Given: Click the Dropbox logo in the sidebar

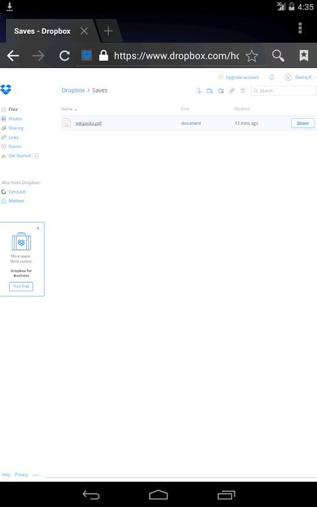Looking at the screenshot, I should click(x=6, y=89).
